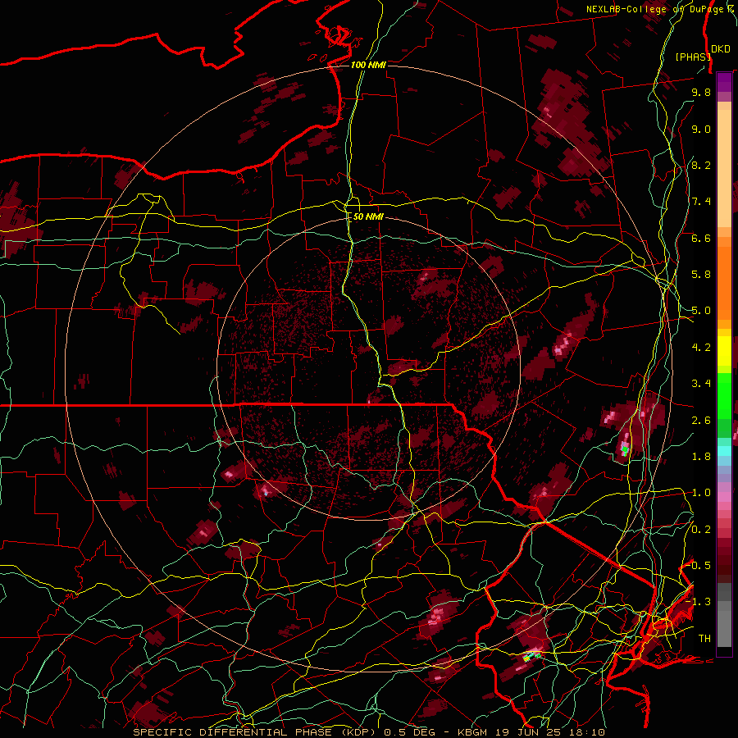Click the purple swatch atop the color scale
The height and width of the screenshot is (738, 738).
724,82
